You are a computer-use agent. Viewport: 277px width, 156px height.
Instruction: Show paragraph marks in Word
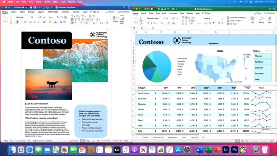point(107,23)
